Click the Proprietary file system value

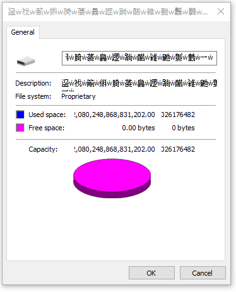(x=78, y=96)
